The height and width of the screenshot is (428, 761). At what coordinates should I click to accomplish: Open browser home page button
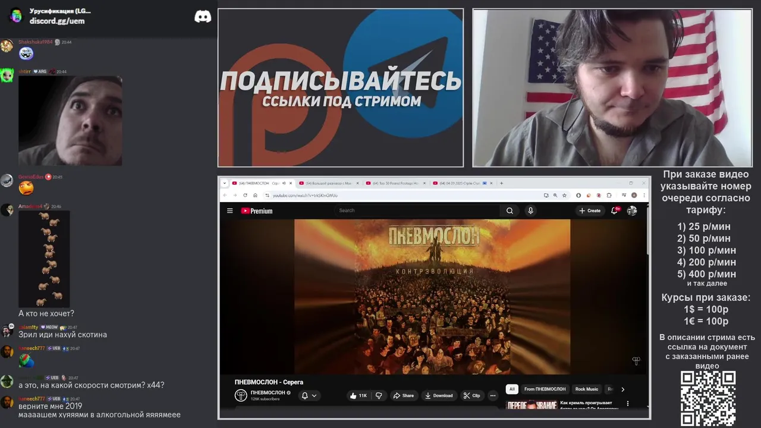(255, 195)
